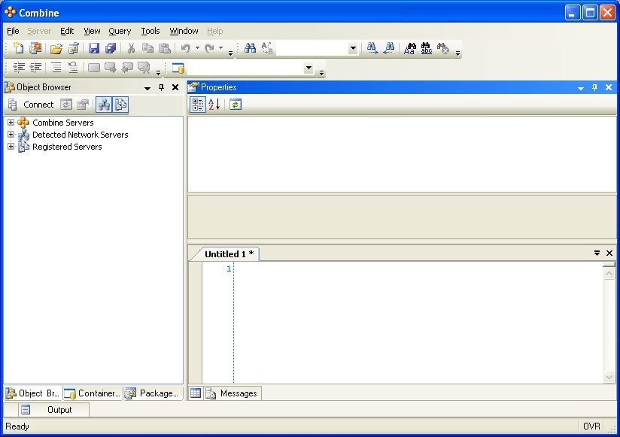The width and height of the screenshot is (620, 437).
Task: Expand the Combine Servers tree node
Action: [11, 123]
